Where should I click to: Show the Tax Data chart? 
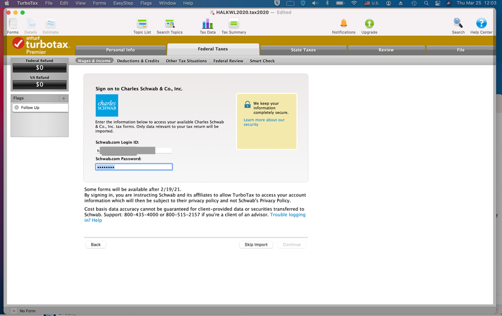207,26
